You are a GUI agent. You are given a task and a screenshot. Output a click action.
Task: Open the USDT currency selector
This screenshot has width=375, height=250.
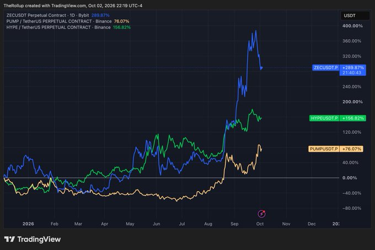[x=355, y=15]
